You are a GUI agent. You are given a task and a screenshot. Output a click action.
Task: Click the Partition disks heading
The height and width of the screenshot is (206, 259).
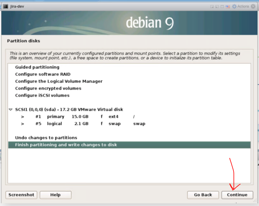tap(24, 41)
